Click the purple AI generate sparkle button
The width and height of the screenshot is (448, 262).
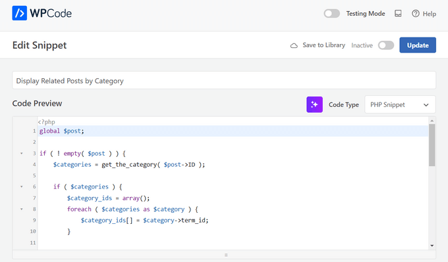tap(314, 104)
